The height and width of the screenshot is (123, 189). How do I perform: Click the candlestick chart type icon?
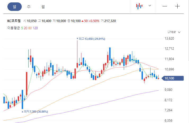point(139,6)
